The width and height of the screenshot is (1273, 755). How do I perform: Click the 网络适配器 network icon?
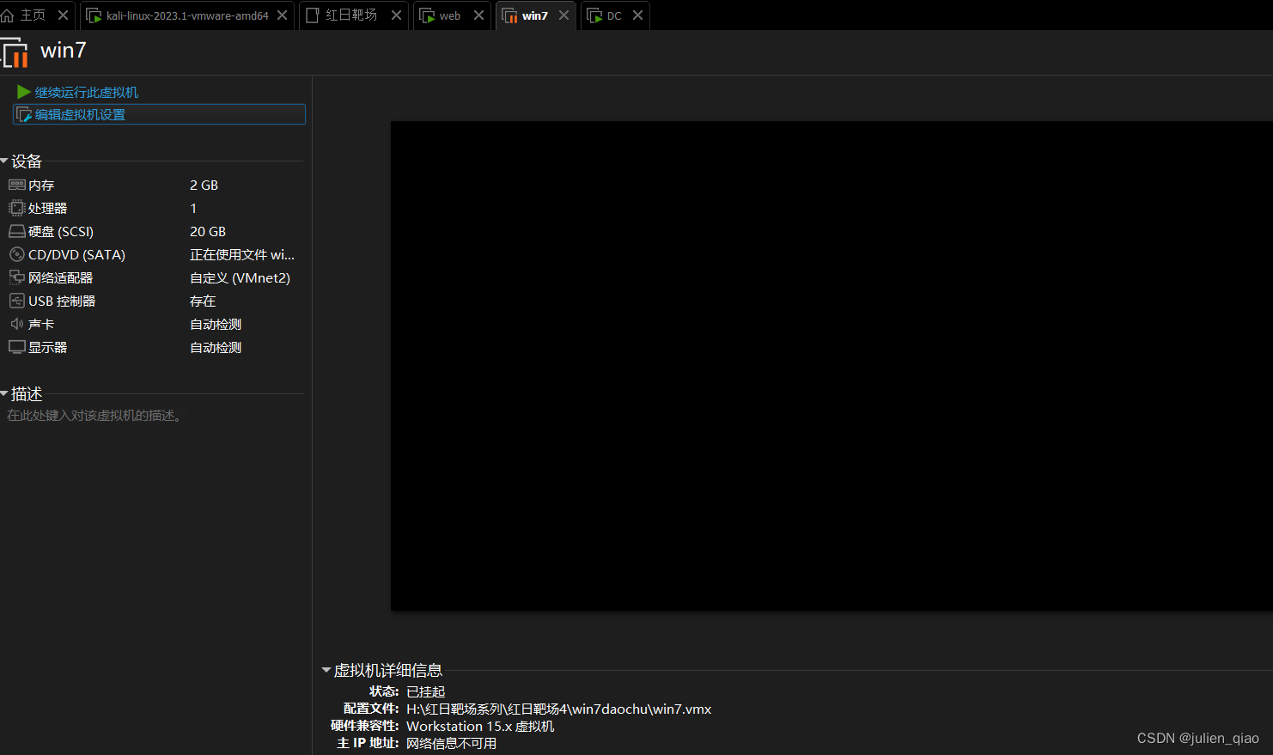[16, 277]
